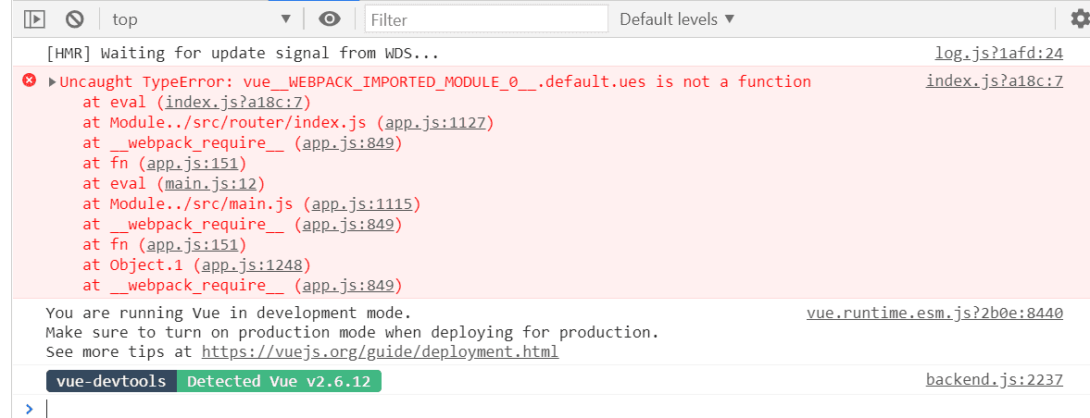
Task: Open console settings gear icon
Action: (x=1080, y=18)
